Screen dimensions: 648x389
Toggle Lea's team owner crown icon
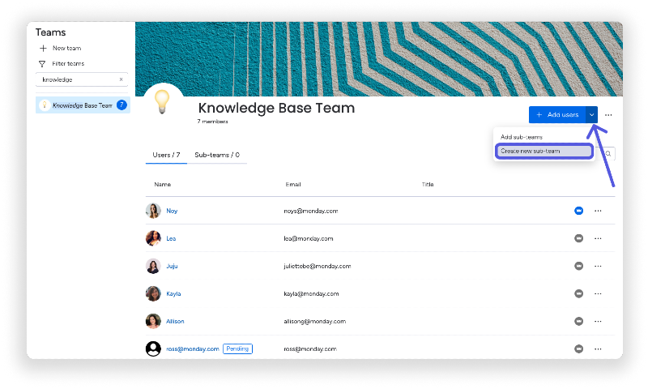579,238
